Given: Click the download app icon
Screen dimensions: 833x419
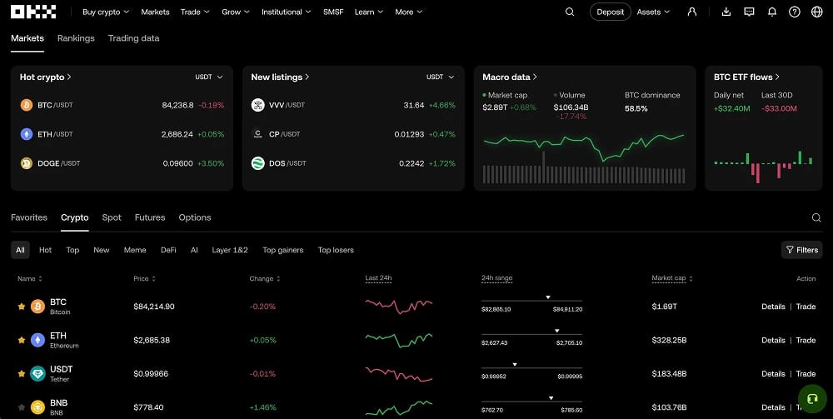Looking at the screenshot, I should (x=726, y=12).
